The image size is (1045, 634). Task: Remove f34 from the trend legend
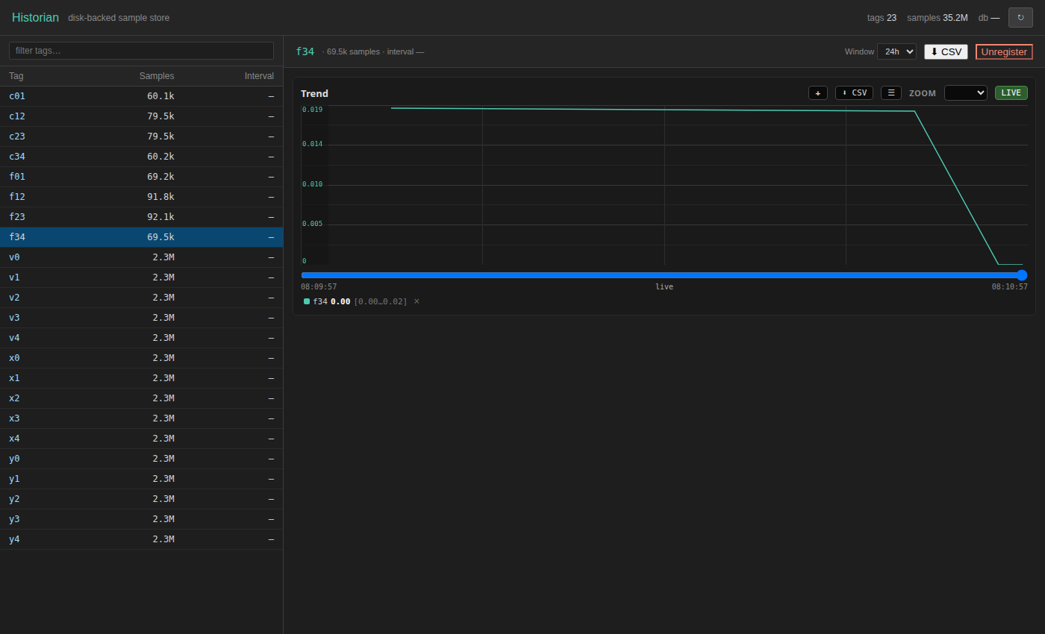[x=417, y=301]
